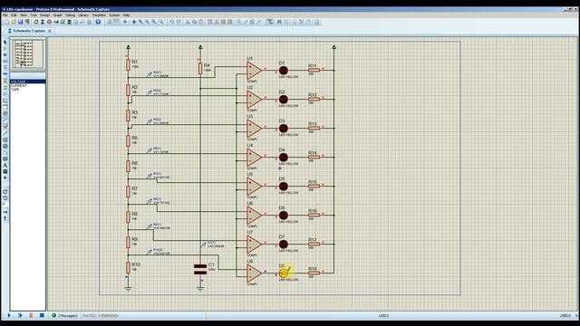
Task: Go to the Home page icon
Action: (x=36, y=22)
